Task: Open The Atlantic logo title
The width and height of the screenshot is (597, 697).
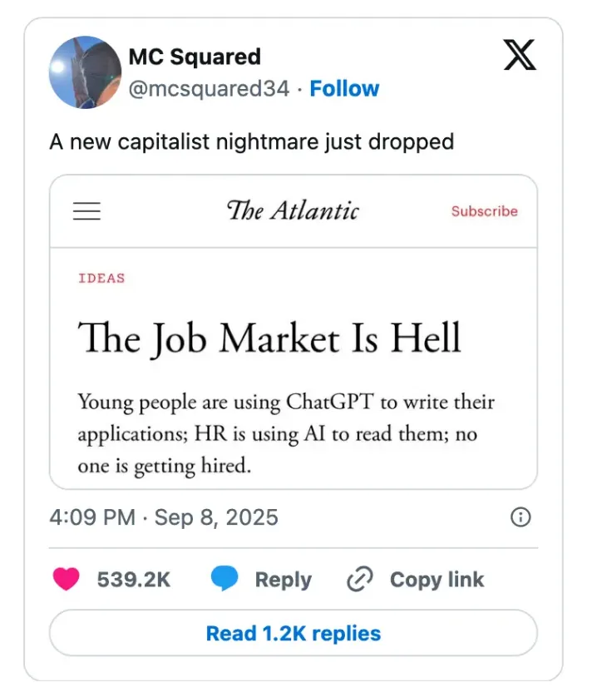Action: coord(293,210)
